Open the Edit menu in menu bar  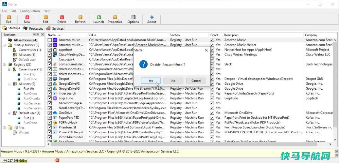pos(13,11)
